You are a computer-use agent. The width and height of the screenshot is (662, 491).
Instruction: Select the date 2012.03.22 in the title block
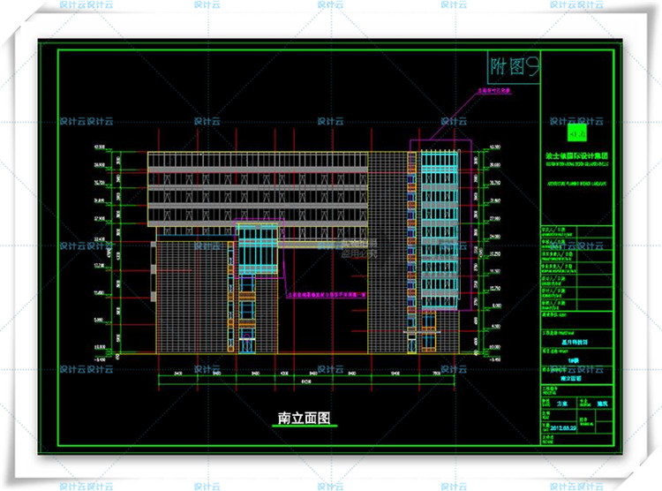click(563, 427)
